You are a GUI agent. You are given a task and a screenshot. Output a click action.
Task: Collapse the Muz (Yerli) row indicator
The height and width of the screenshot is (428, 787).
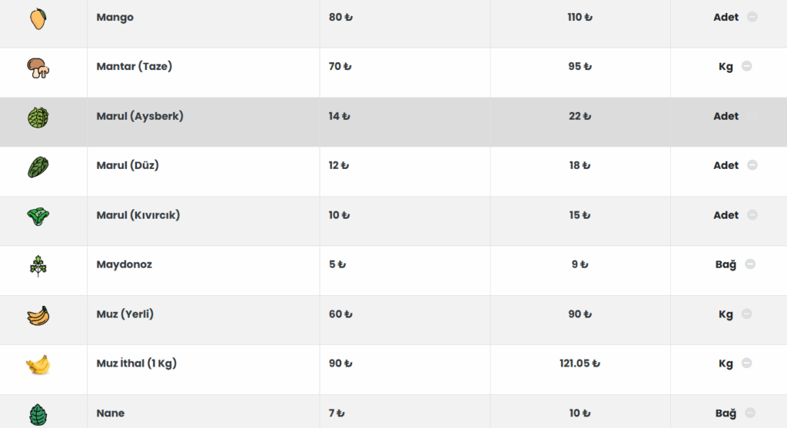click(x=746, y=314)
